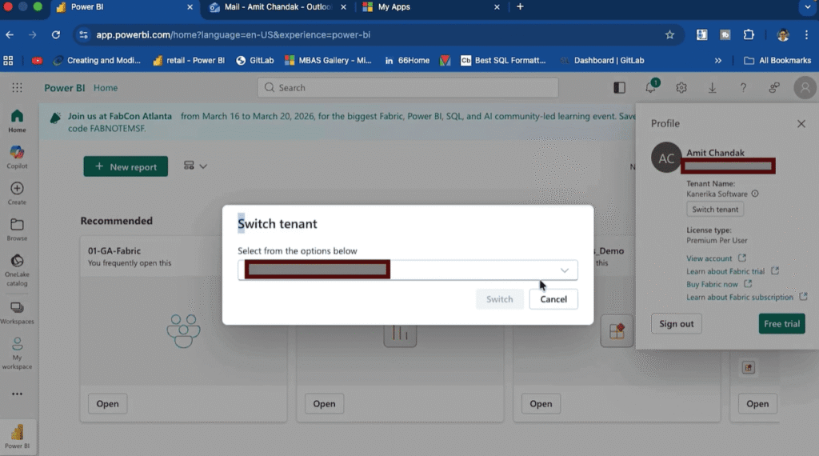Show hidden bookmarks with the double chevron
This screenshot has width=819, height=456.
pos(717,61)
